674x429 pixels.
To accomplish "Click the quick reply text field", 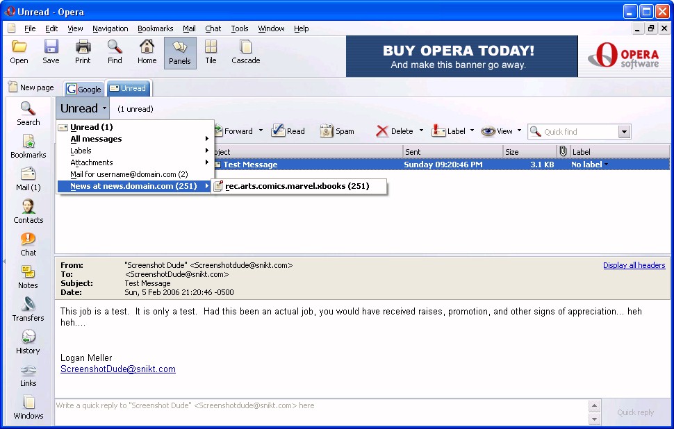I will 320,405.
